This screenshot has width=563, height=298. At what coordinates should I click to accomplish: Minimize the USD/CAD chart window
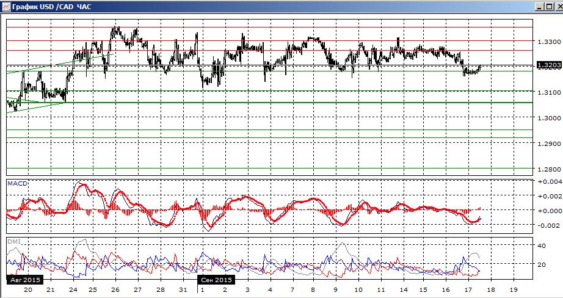coord(540,7)
